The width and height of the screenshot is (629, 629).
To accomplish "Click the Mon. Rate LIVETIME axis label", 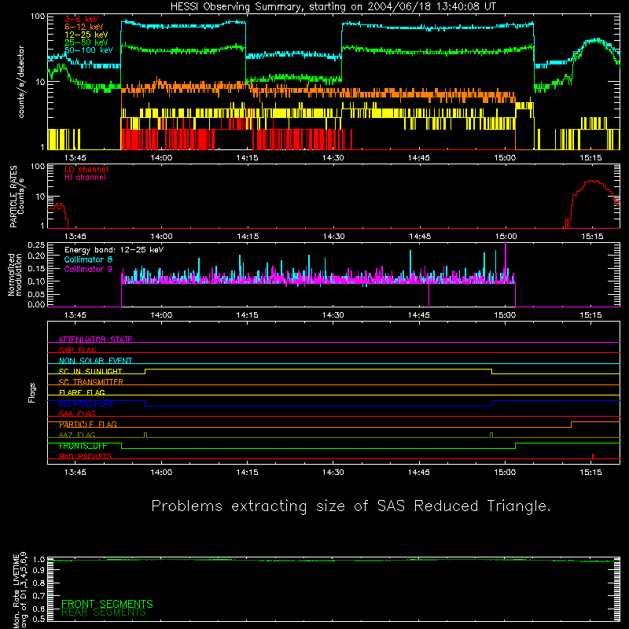I will pyautogui.click(x=20, y=590).
